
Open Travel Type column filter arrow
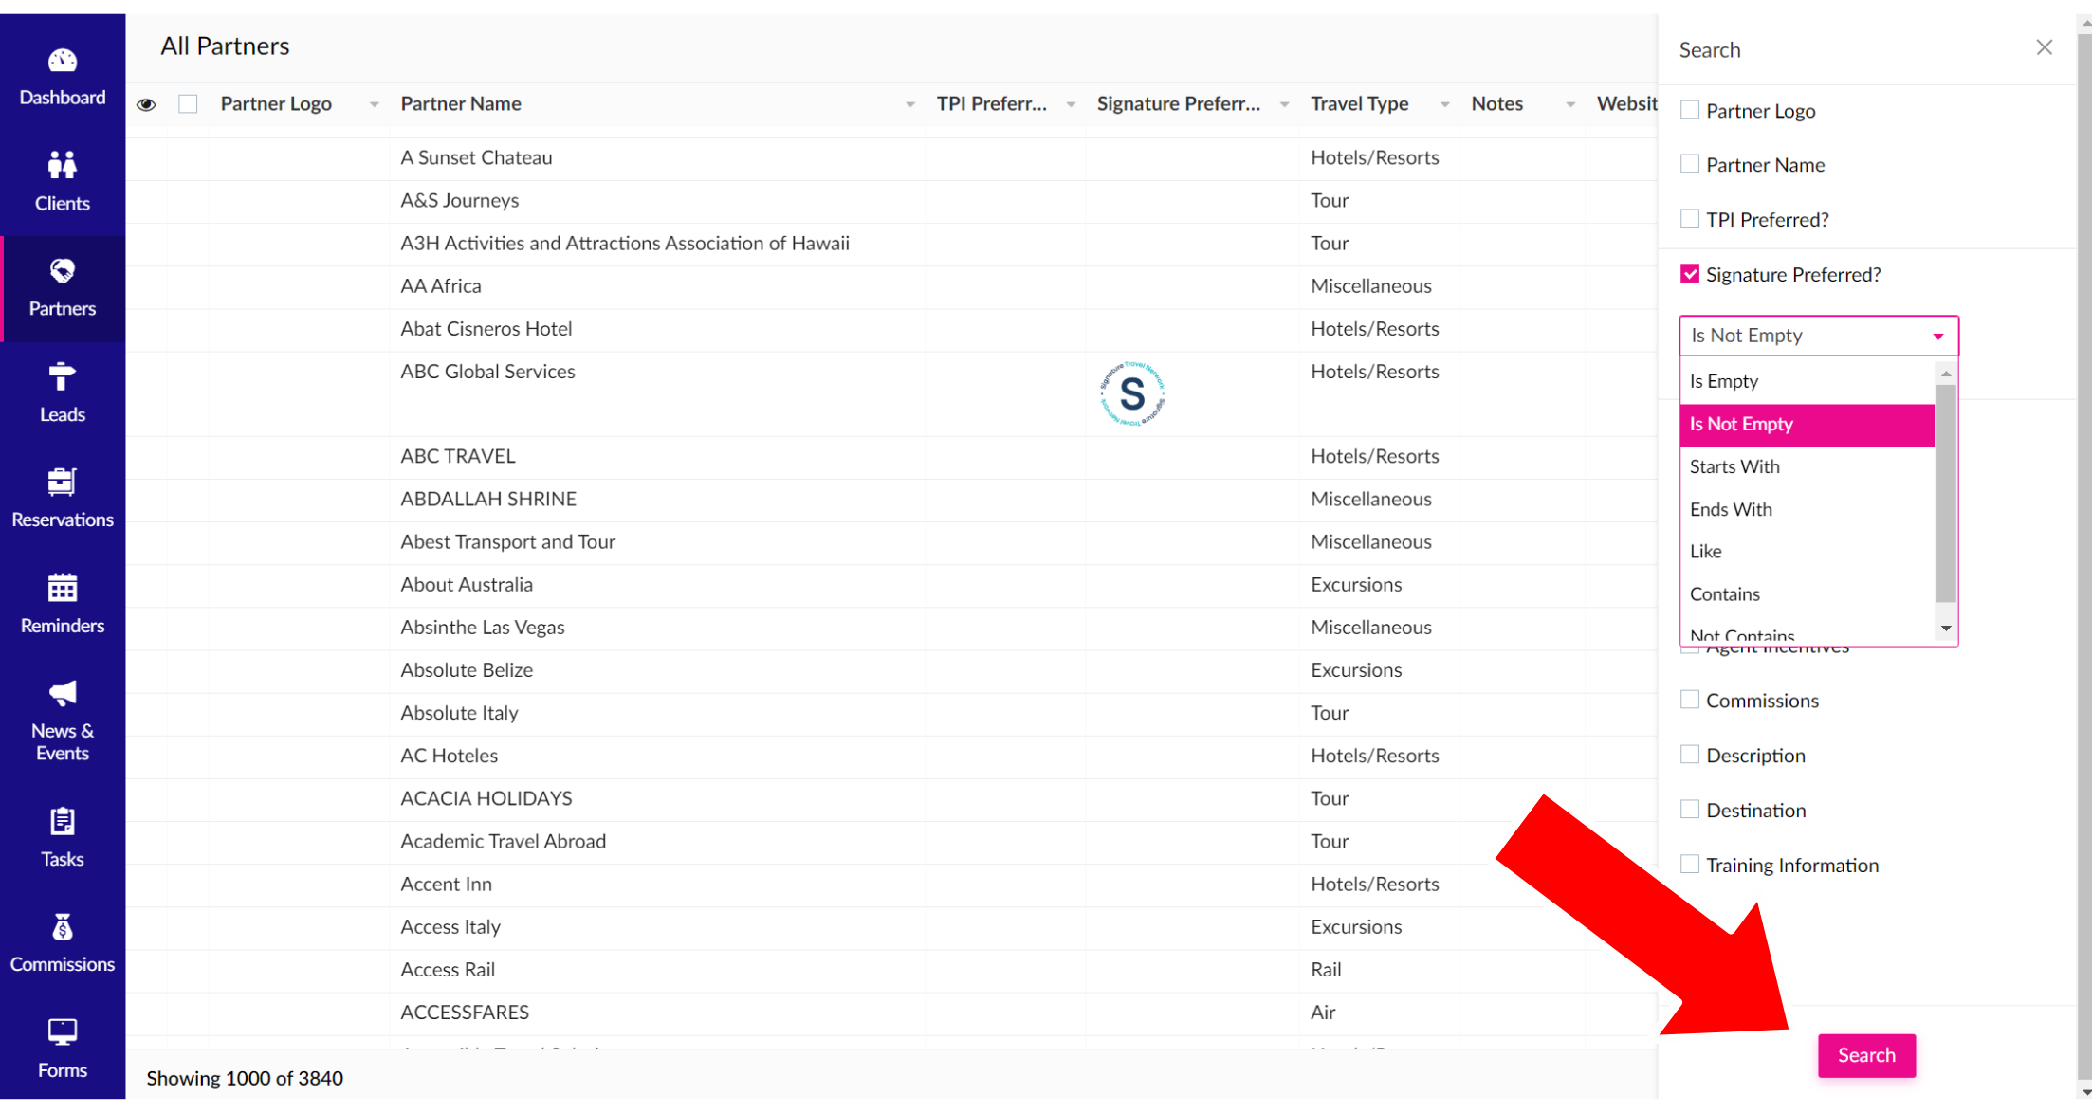[x=1444, y=104]
